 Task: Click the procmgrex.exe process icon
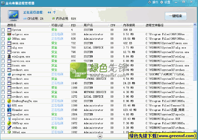9,74
